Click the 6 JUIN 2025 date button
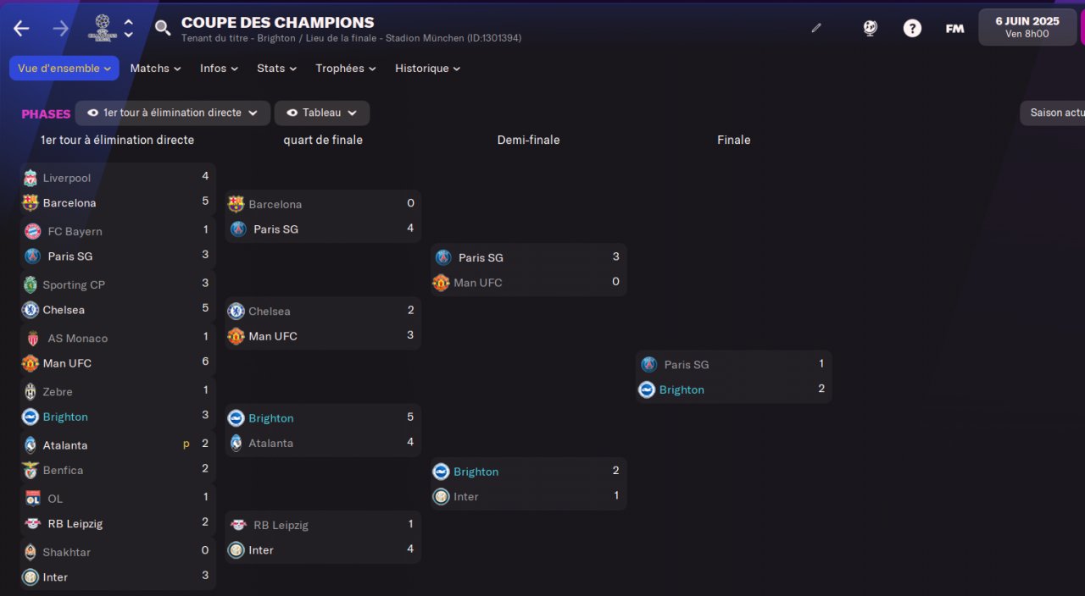This screenshot has height=596, width=1085. [x=1027, y=27]
